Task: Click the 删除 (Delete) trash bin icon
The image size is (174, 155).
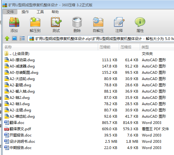Action: (x=77, y=22)
